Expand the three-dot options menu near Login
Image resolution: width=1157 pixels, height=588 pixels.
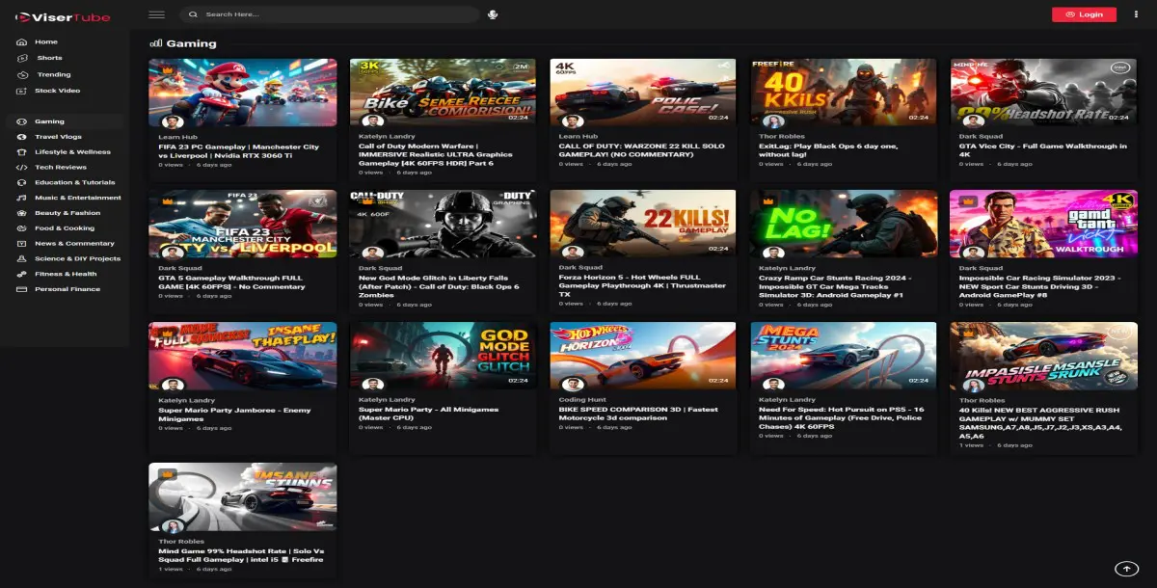click(x=1138, y=14)
